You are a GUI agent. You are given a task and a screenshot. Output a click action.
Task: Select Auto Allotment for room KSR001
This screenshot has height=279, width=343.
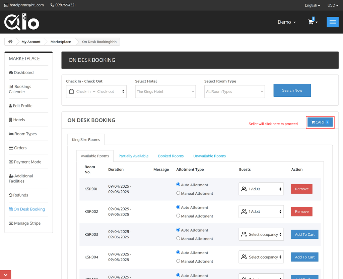point(178,184)
